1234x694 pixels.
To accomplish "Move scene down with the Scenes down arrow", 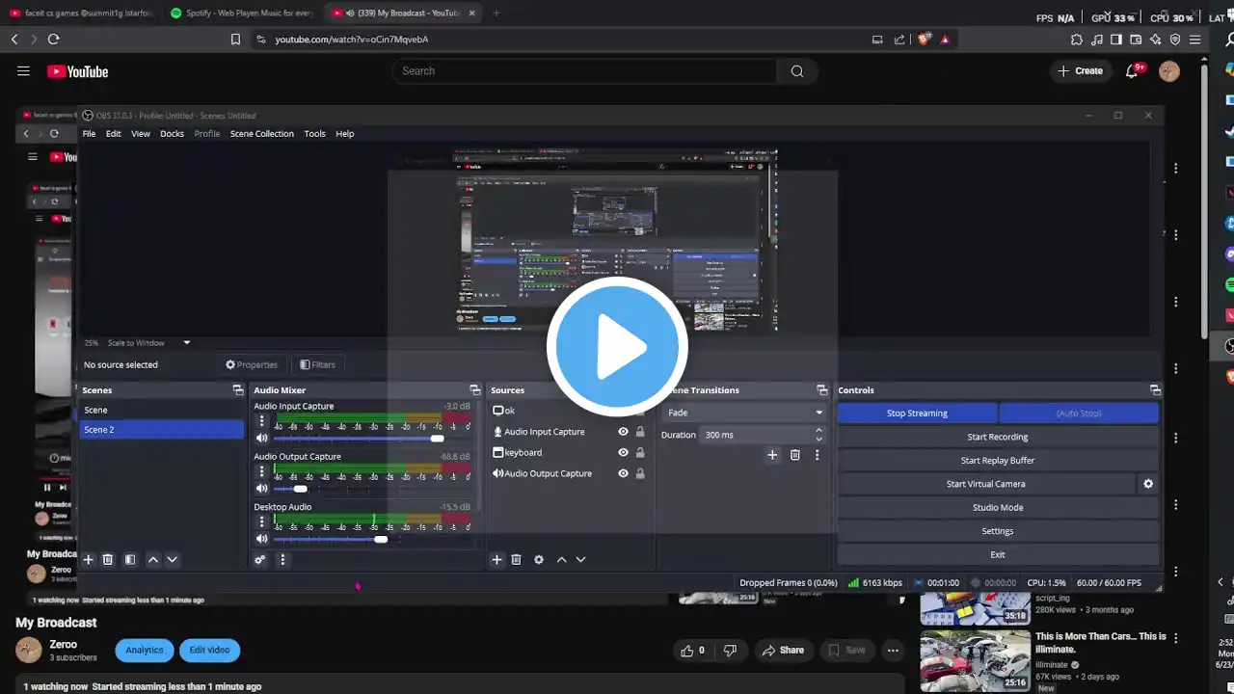I will pyautogui.click(x=173, y=559).
